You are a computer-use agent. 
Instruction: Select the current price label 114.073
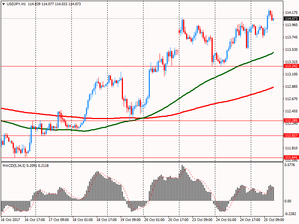coord(291,18)
